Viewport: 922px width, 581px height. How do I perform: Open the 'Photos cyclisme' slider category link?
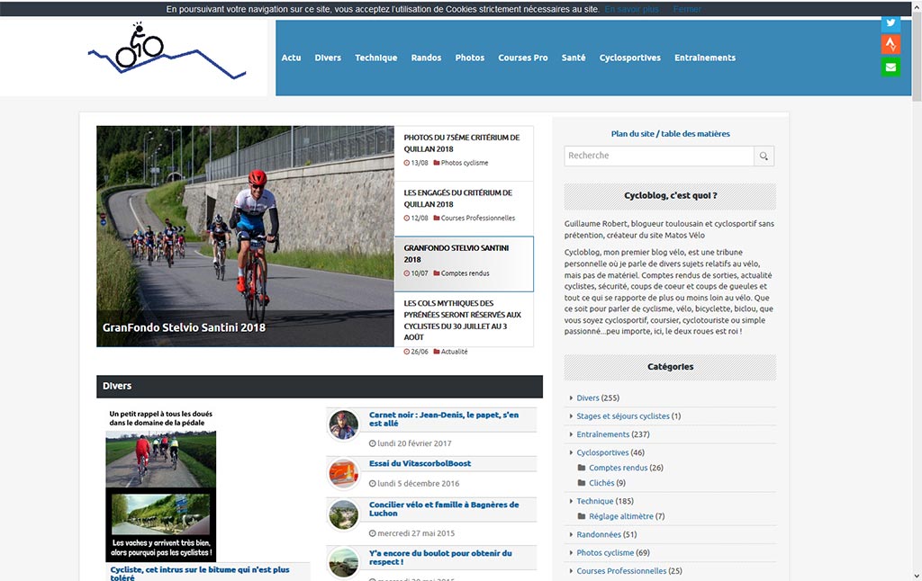(465, 163)
